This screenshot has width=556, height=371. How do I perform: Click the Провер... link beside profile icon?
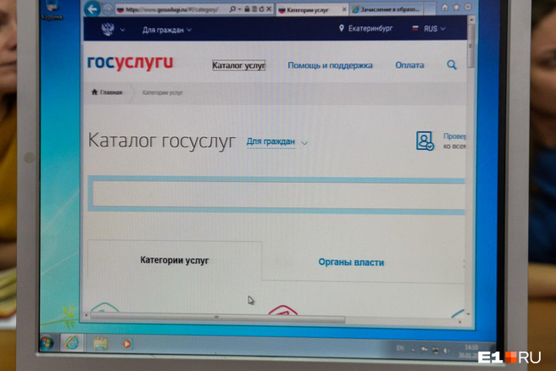454,136
